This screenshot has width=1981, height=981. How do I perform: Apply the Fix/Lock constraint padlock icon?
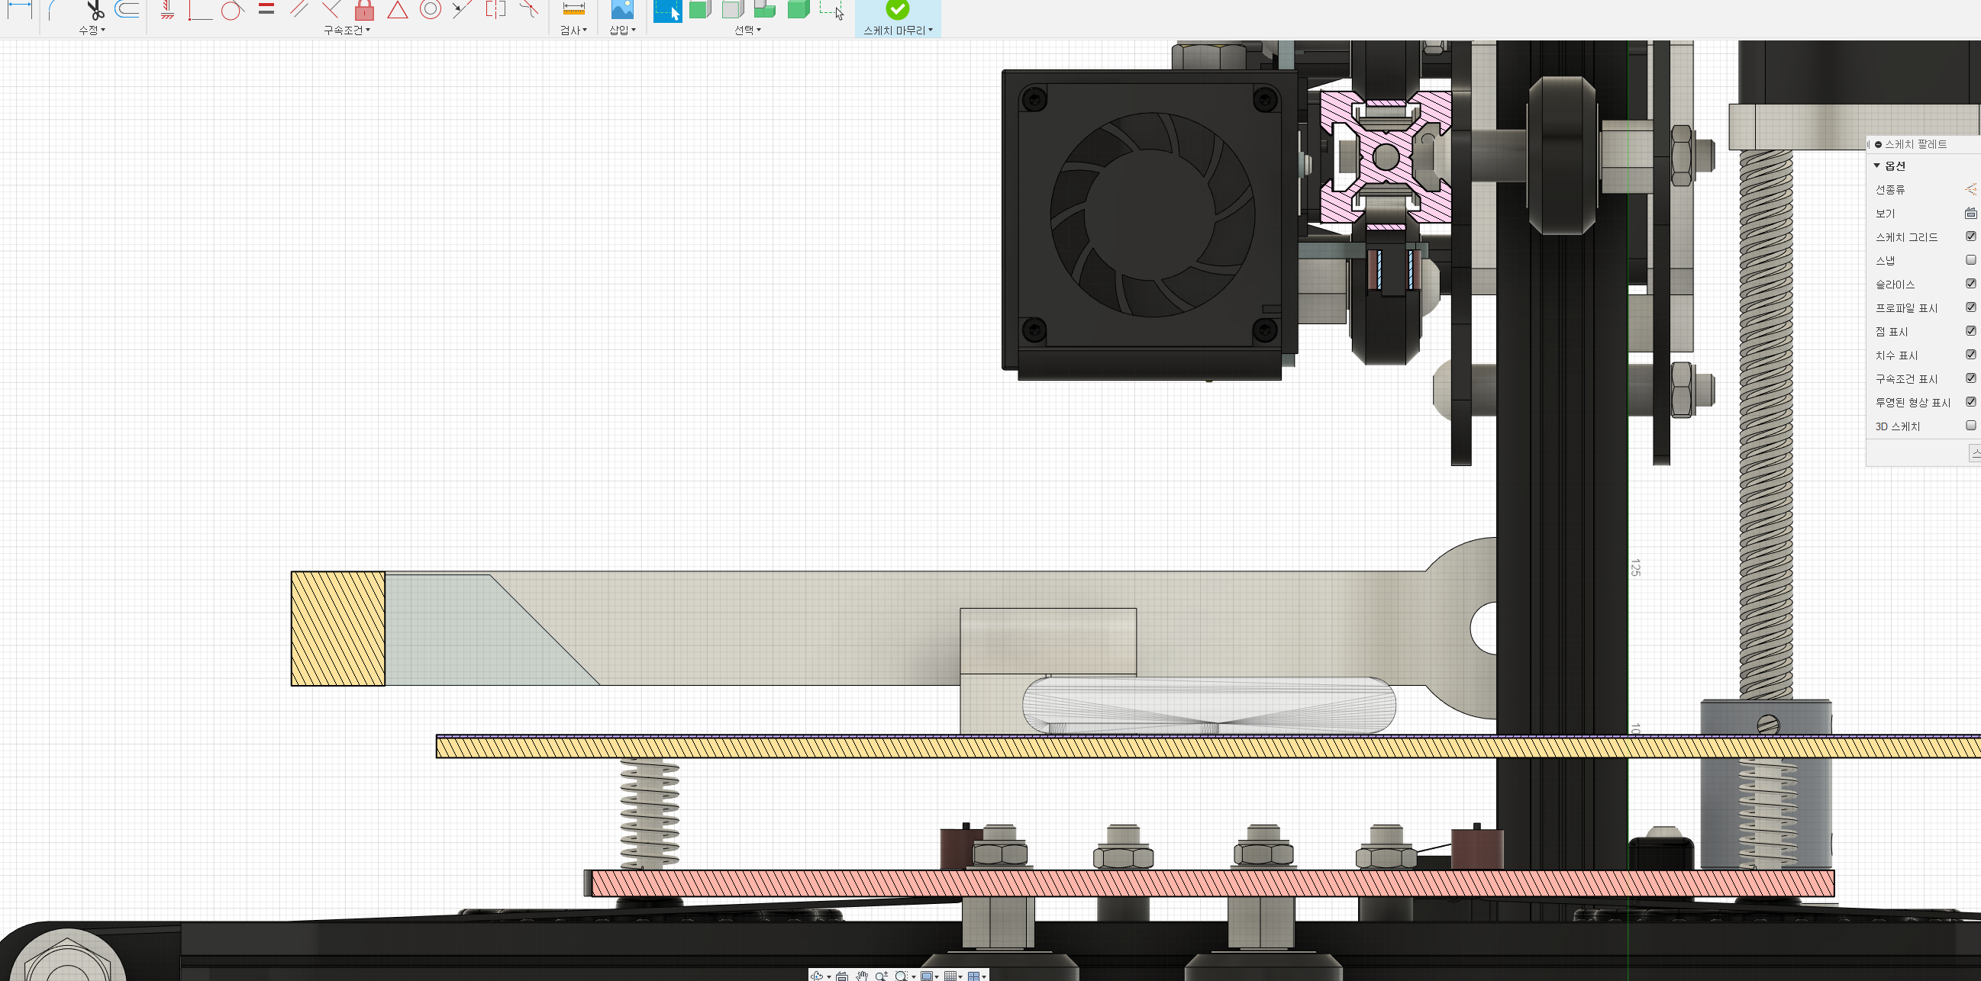pos(364,10)
